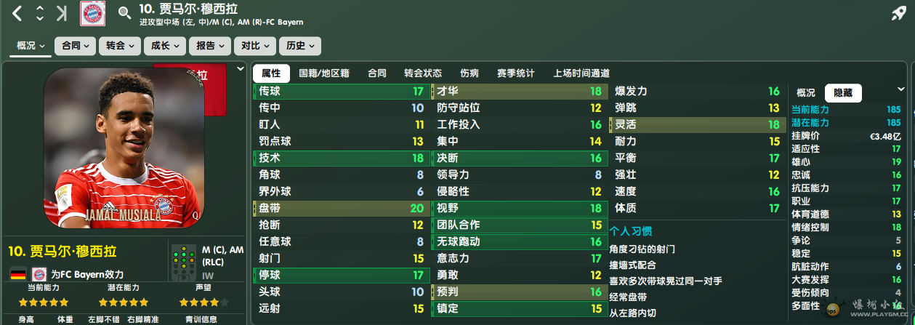Click the rocket icon at top right
This screenshot has width=915, height=325.
pyautogui.click(x=898, y=13)
